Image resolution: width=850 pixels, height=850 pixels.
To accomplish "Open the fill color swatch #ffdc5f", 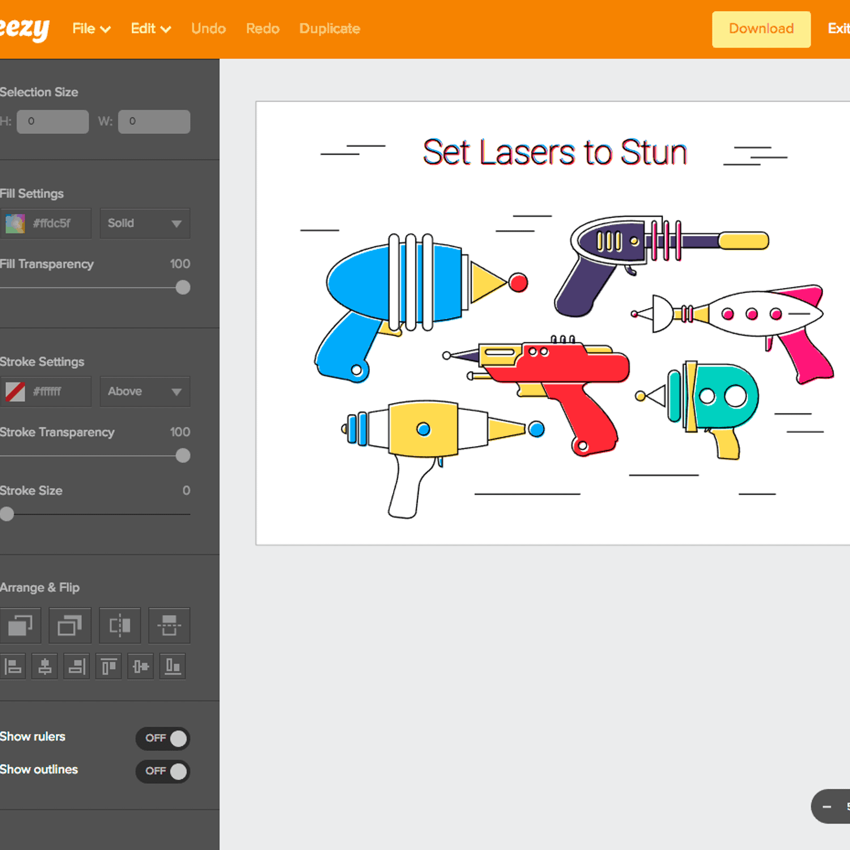I will point(15,224).
